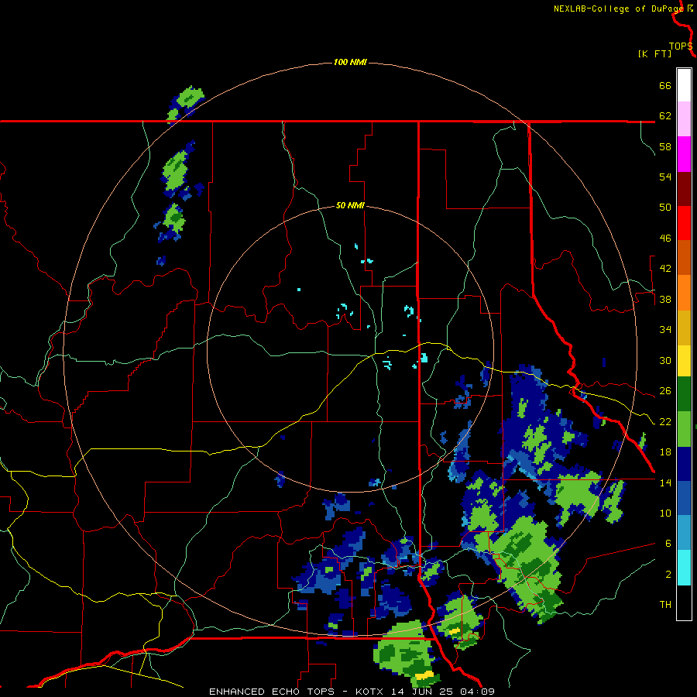Click the navy blue legend band
697x697 pixels.
click(684, 464)
